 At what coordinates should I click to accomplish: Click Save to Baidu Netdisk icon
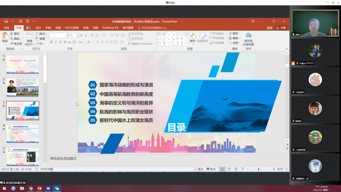click(x=248, y=39)
